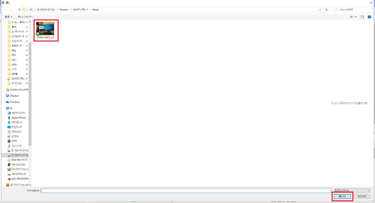Select OneDrive in the navigation pane
375x203 pixels.
[x=14, y=102]
